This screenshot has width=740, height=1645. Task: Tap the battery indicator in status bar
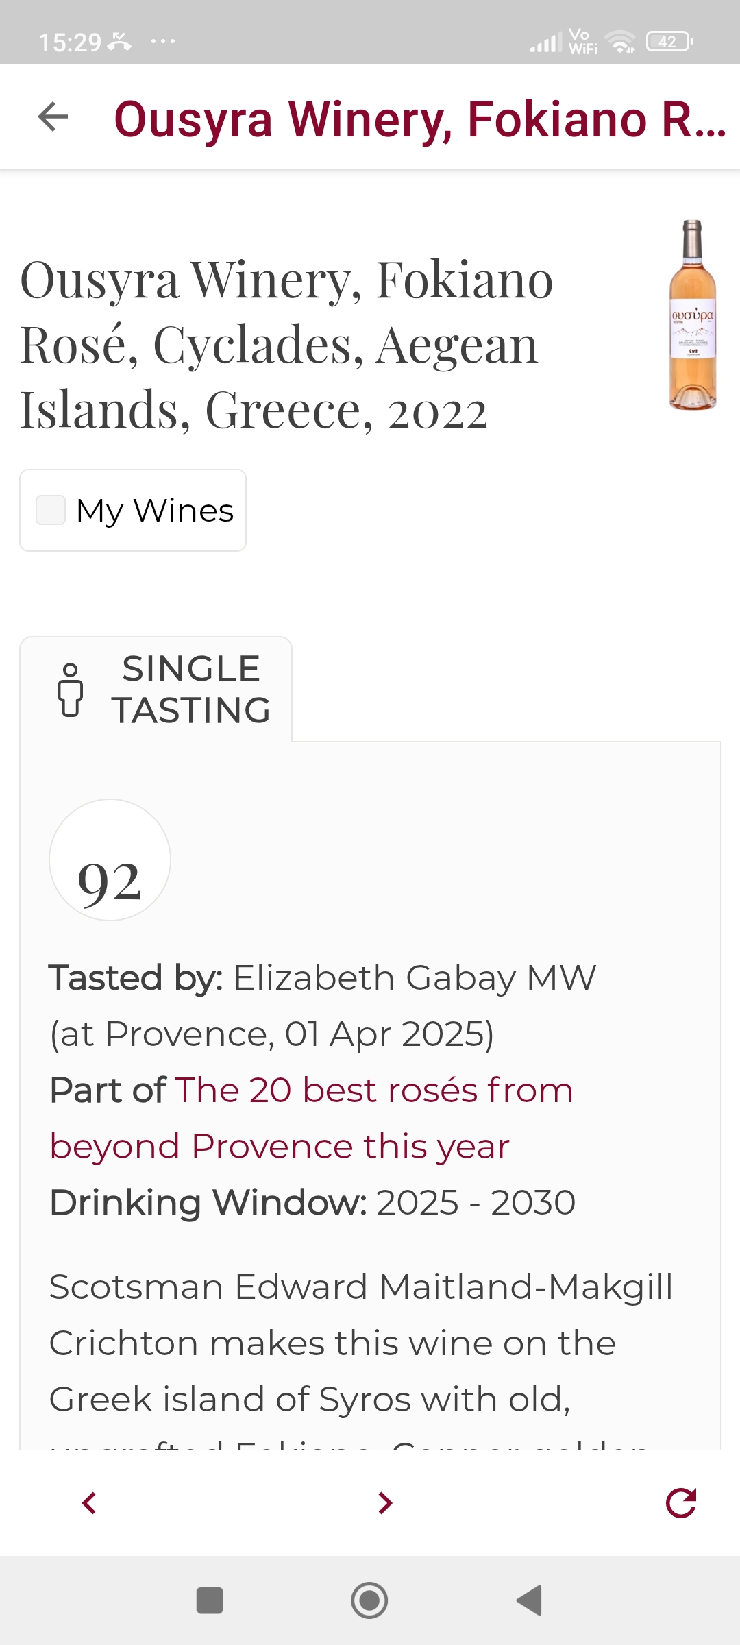[669, 42]
